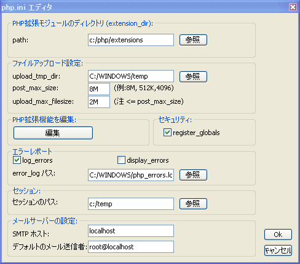Image resolution: width=300 pixels, height=264 pixels.
Task: Click the post_max_size field showing 8M
Action: point(99,89)
